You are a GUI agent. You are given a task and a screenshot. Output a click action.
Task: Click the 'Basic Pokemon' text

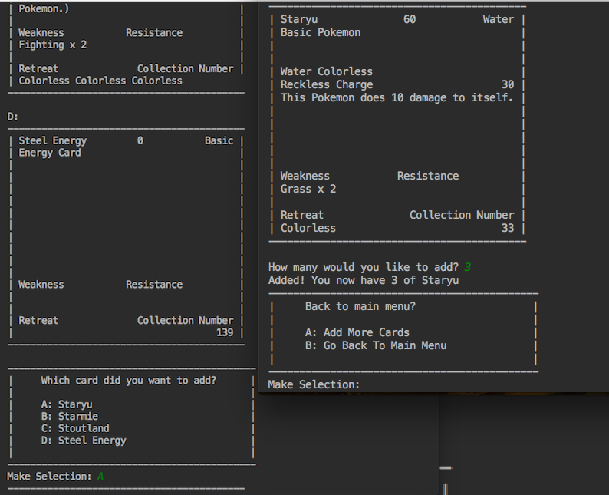coord(321,33)
